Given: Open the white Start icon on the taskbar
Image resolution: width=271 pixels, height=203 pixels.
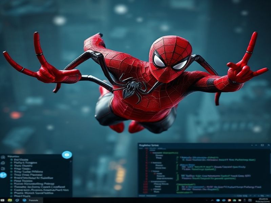Looking at the screenshot, I should (x=3, y=200).
